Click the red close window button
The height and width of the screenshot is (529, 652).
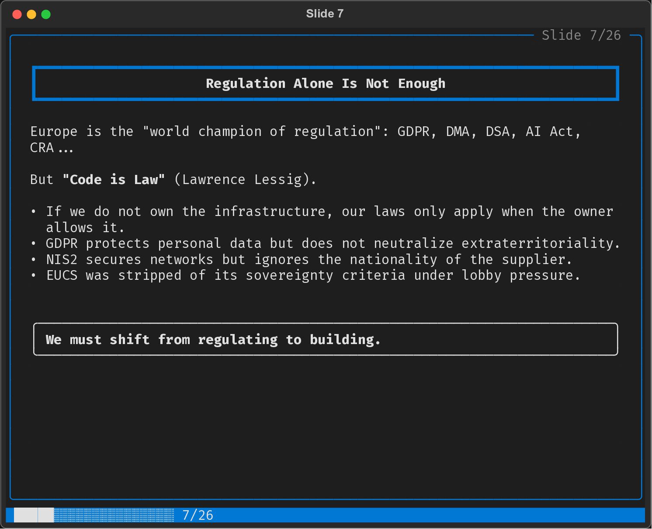point(17,14)
